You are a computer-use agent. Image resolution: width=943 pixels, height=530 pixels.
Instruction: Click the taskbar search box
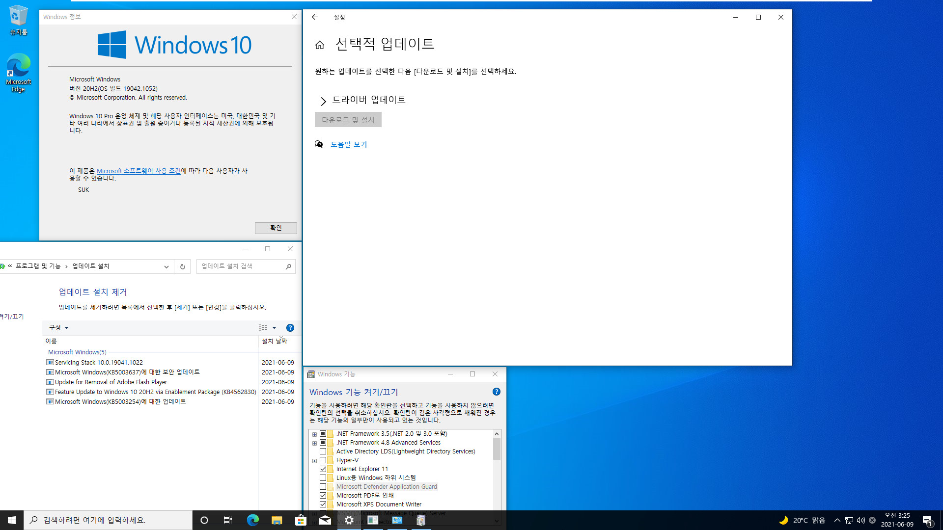click(108, 520)
